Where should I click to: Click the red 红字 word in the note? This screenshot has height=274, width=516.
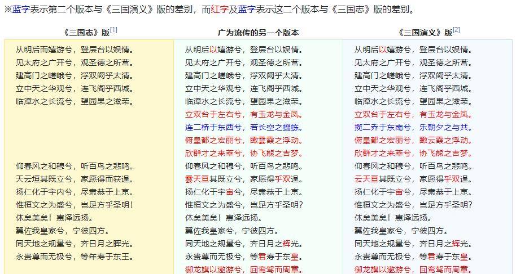(x=220, y=10)
